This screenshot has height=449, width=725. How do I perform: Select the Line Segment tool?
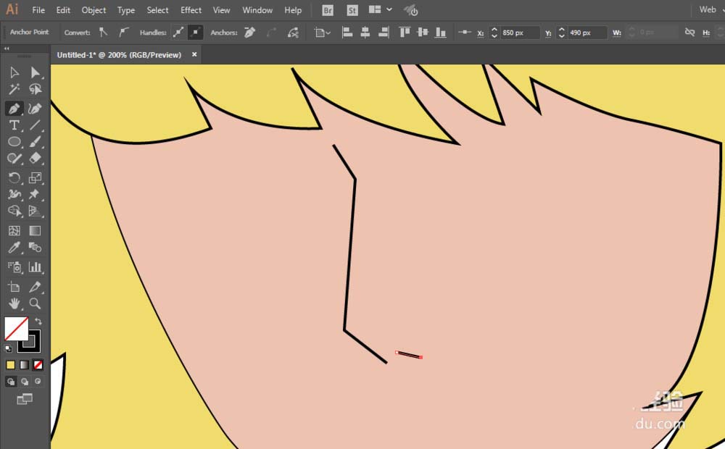(x=35, y=125)
